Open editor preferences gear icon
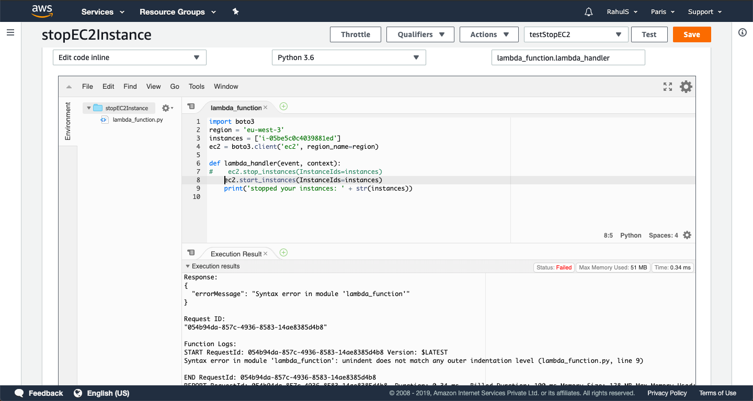The width and height of the screenshot is (753, 401). (x=686, y=87)
